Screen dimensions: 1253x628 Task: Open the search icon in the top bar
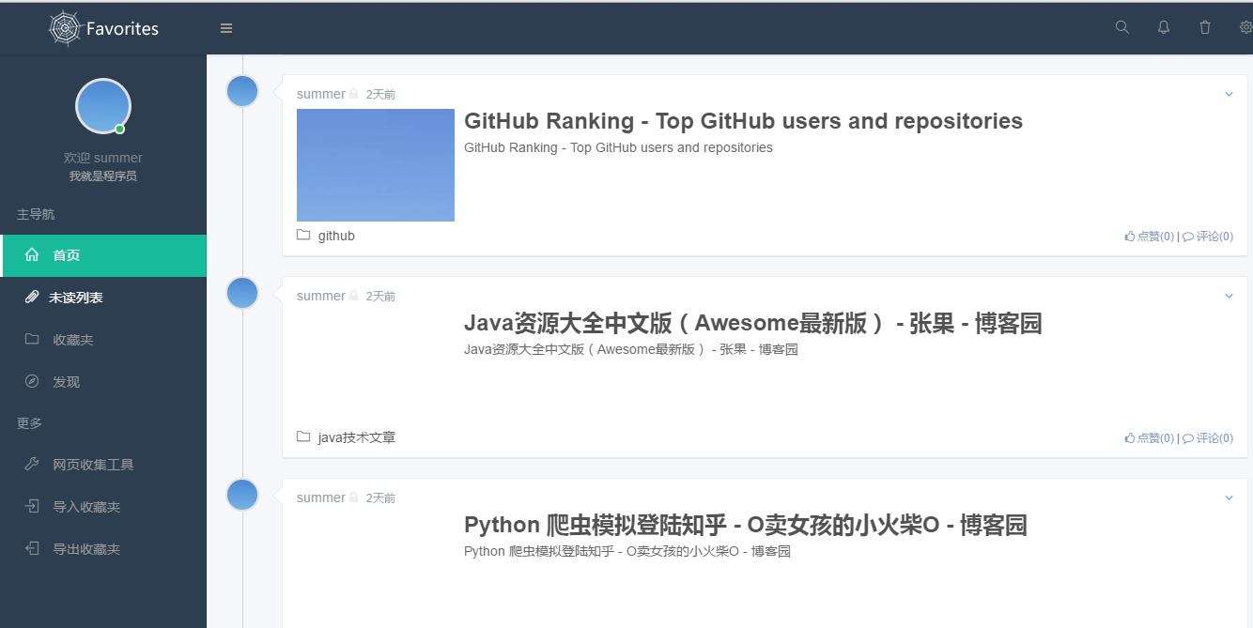pyautogui.click(x=1122, y=27)
